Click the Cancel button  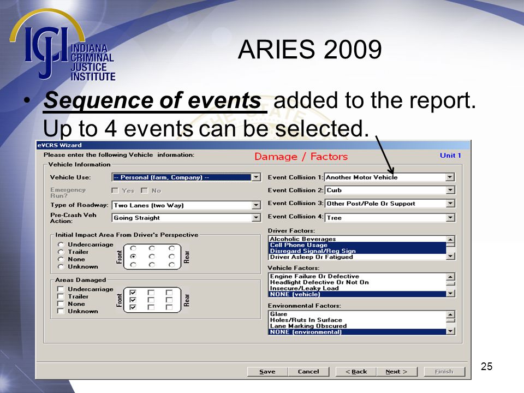[x=308, y=372]
